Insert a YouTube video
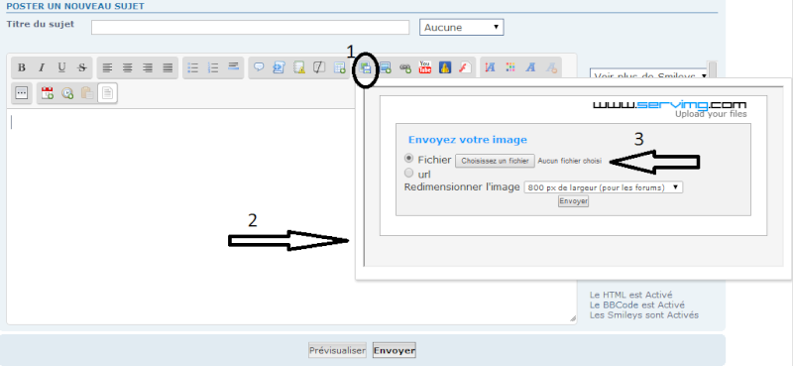 tap(425, 67)
